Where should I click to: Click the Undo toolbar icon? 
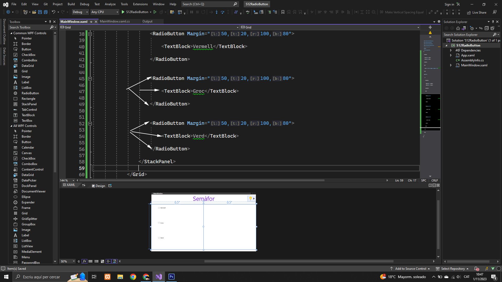pos(53,12)
